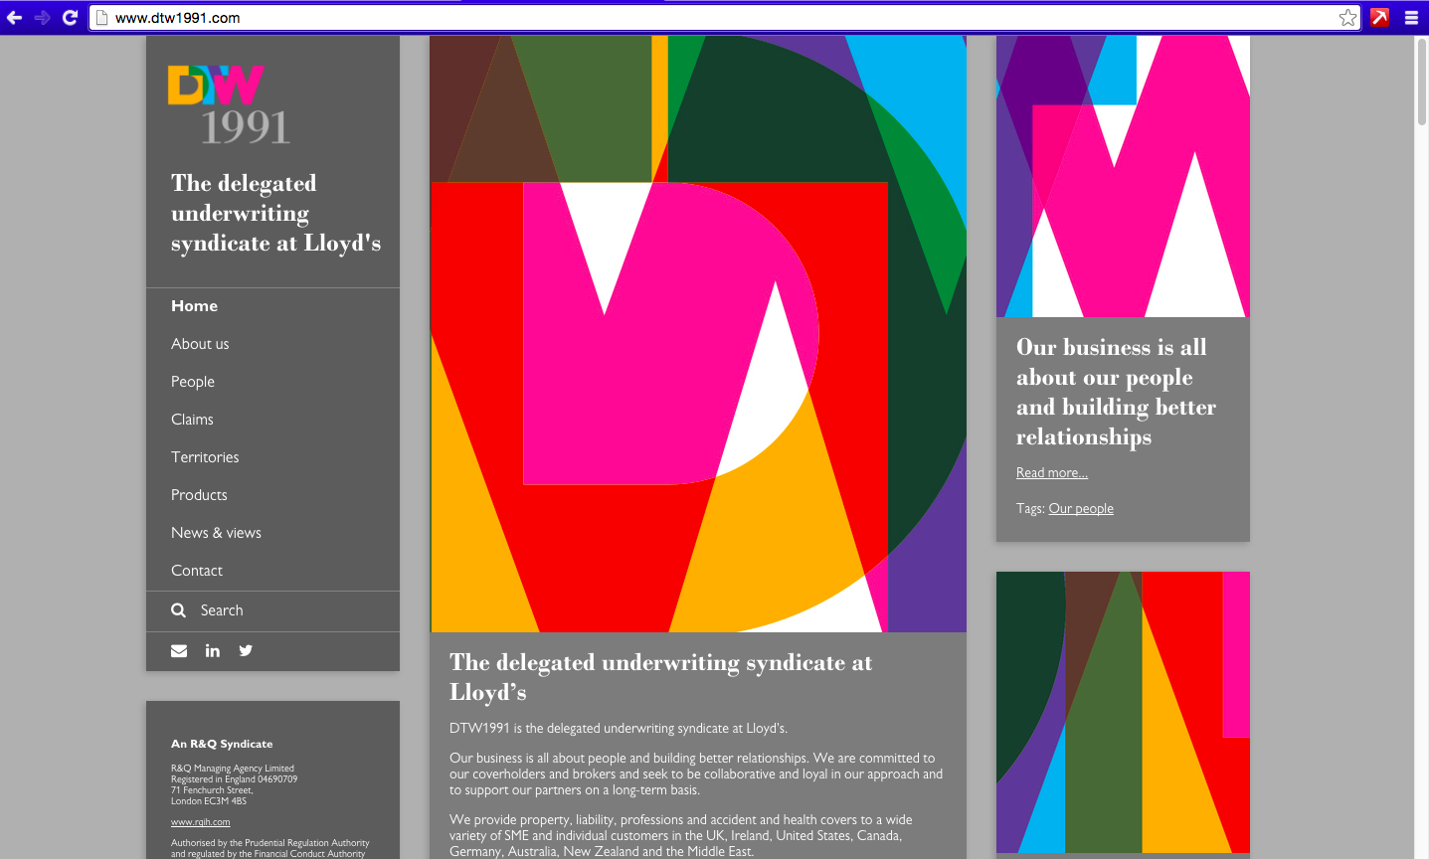Click the 'An R&Q Syndicate' footer heading
The width and height of the screenshot is (1429, 859).
point(222,744)
